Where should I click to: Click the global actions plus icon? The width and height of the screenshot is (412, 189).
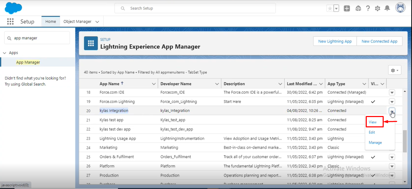tap(347, 8)
